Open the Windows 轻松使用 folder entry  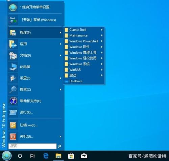click(84, 58)
